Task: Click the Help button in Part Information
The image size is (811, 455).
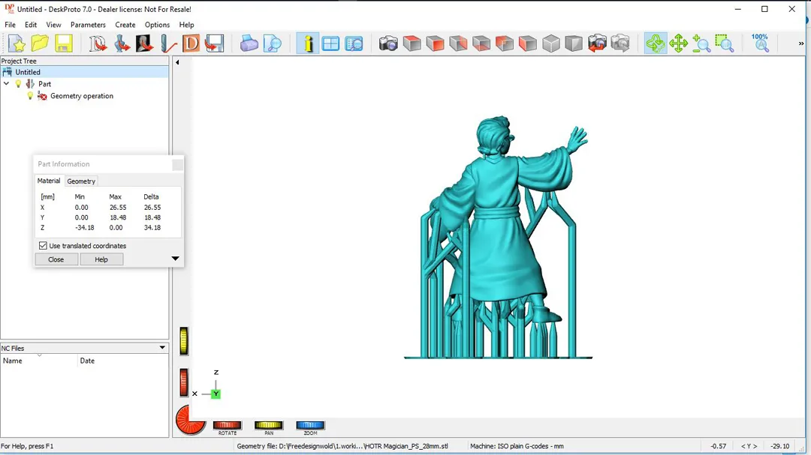Action: [101, 259]
